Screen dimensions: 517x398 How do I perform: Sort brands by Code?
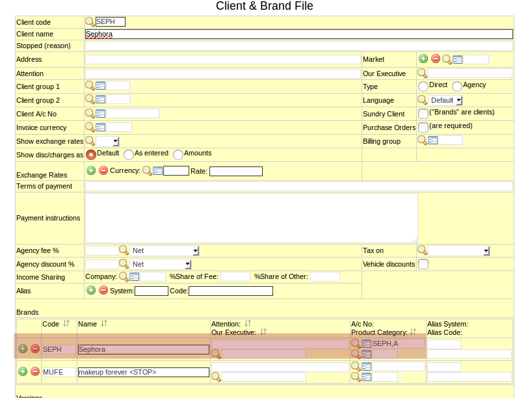[66, 323]
